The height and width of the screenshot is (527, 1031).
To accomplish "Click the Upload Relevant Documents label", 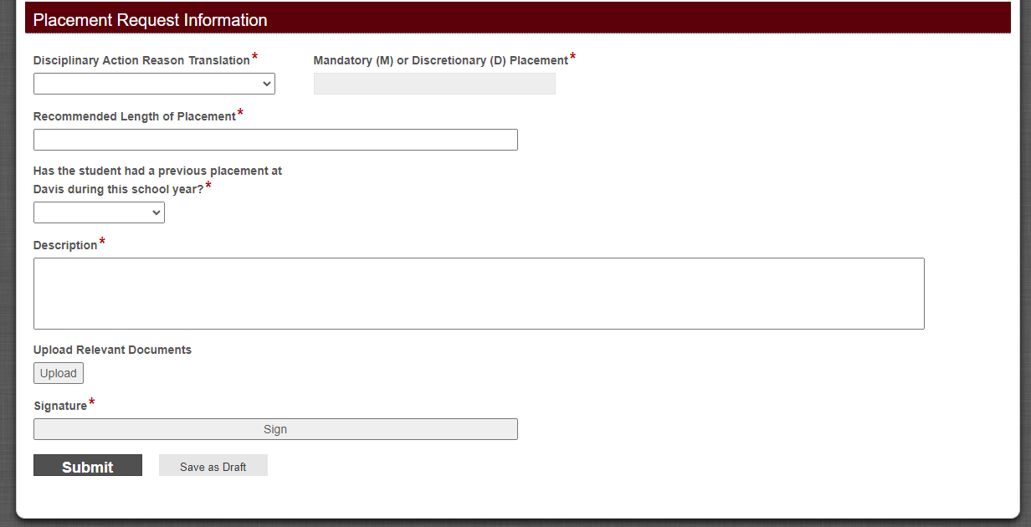I will tap(112, 350).
